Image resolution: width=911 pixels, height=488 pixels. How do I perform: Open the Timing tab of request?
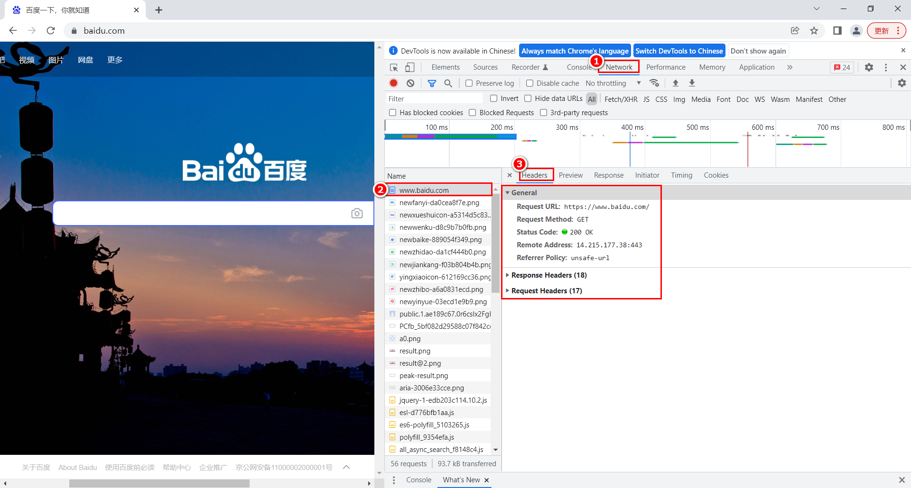point(681,175)
